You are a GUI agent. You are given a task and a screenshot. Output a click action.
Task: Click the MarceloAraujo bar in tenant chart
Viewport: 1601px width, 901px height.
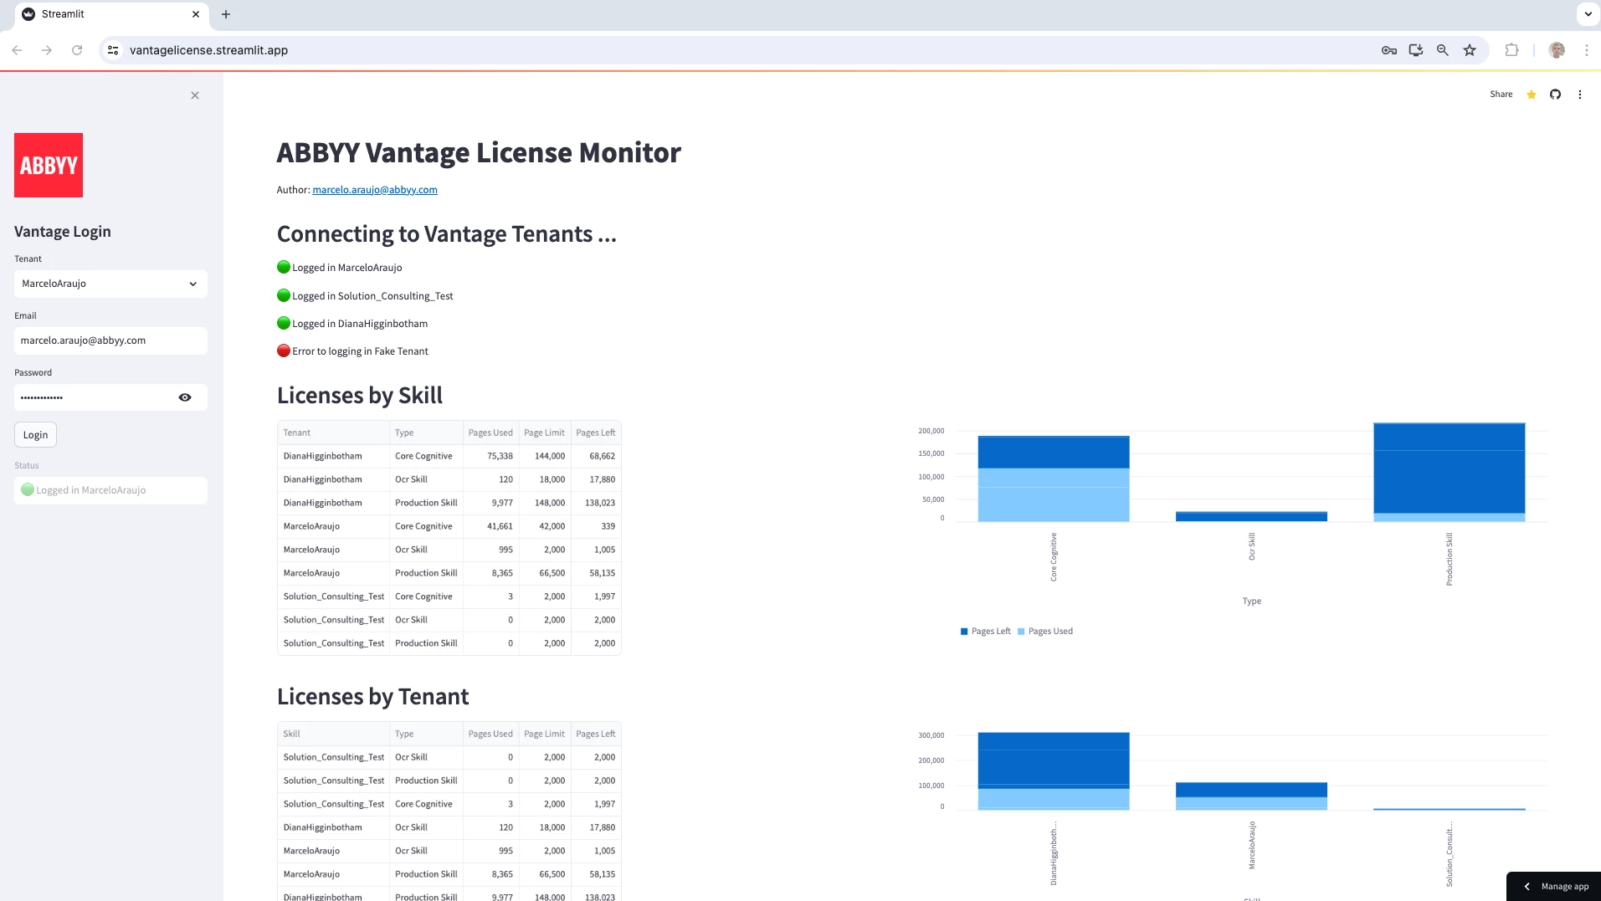tap(1251, 796)
